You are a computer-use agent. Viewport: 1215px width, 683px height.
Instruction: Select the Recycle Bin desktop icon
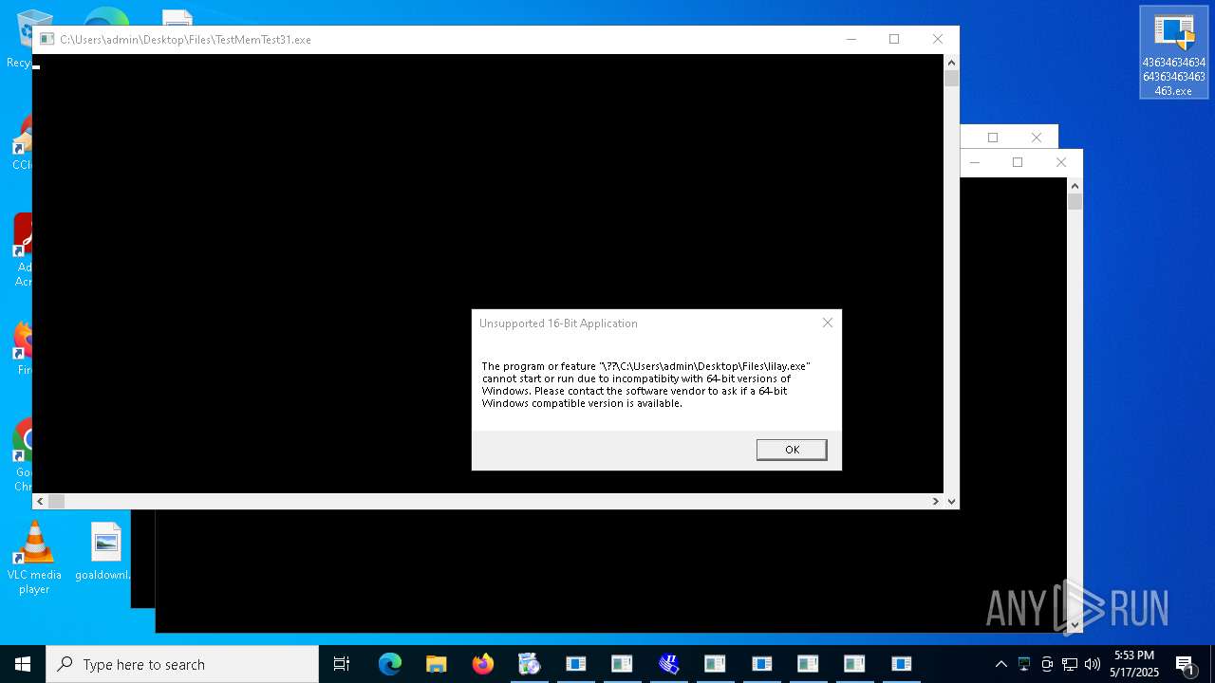click(x=19, y=39)
